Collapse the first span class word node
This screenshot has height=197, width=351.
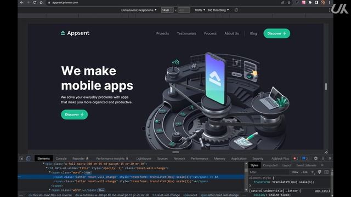(50, 172)
